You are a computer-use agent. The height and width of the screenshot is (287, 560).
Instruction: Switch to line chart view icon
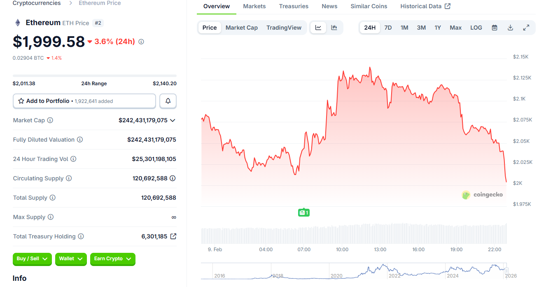coord(318,28)
